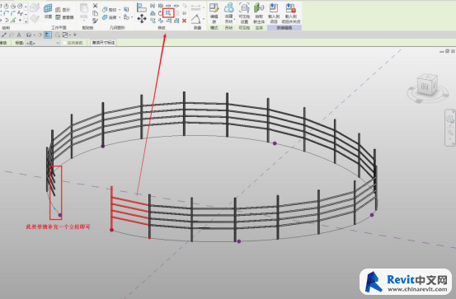This screenshot has height=299, width=456.
Task: Click the Edit Family button
Action: [214, 13]
